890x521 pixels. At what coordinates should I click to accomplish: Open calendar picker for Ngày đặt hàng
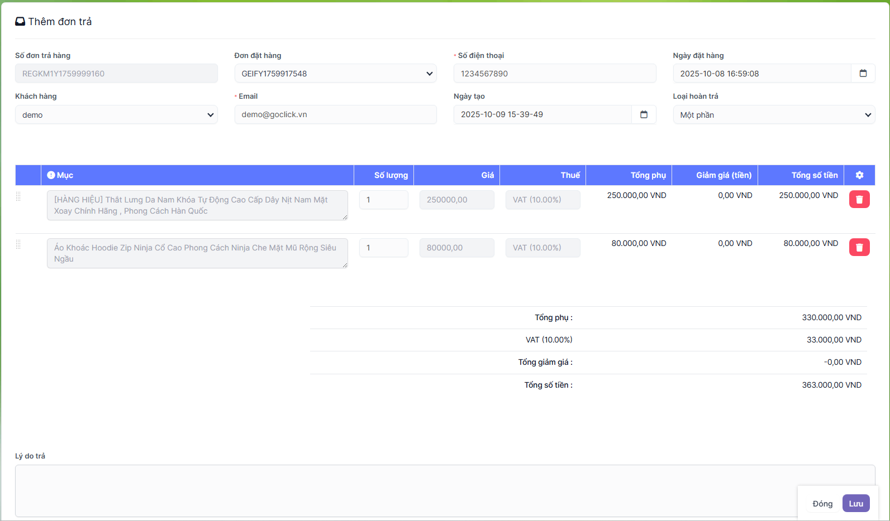point(863,74)
